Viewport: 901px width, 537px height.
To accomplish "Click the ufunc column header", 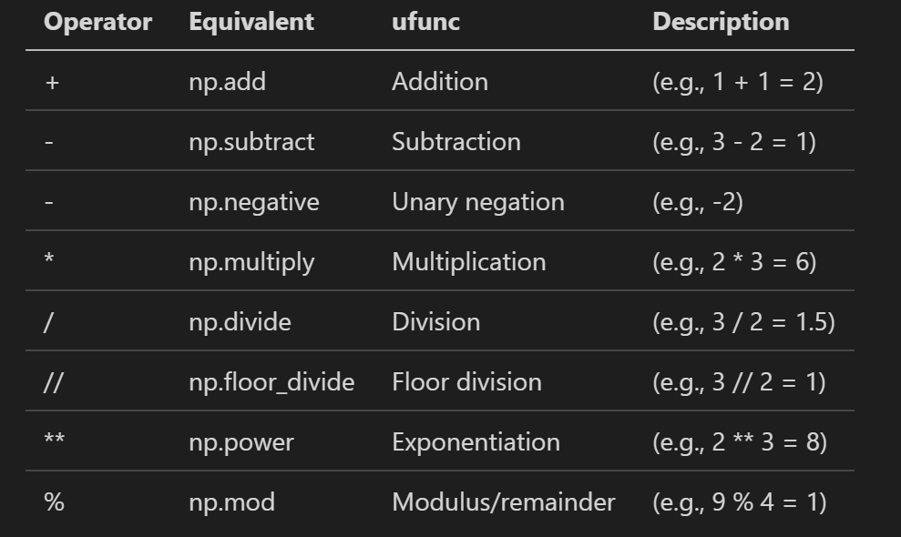I will pyautogui.click(x=425, y=22).
